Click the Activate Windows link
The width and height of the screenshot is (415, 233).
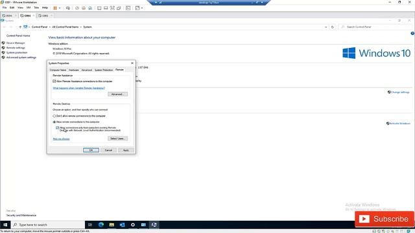(x=399, y=124)
